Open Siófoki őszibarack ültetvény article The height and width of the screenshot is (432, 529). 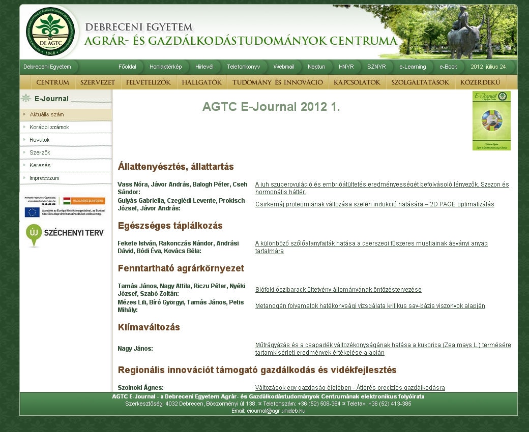click(338, 290)
